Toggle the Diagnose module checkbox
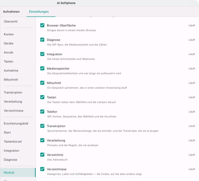Image resolution: width=199 pixels, height=181 pixels. (x=42, y=40)
